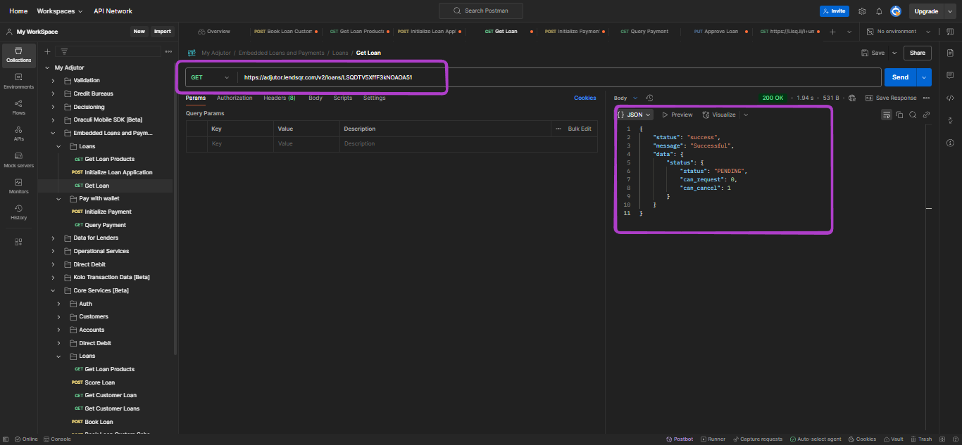This screenshot has width=962, height=445.
Task: Open the Overview tab
Action: pyautogui.click(x=213, y=32)
